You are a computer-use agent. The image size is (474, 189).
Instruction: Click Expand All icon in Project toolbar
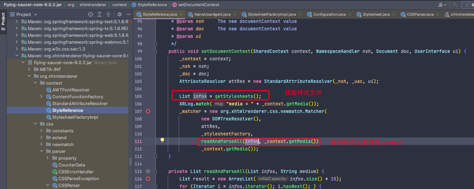point(99,14)
